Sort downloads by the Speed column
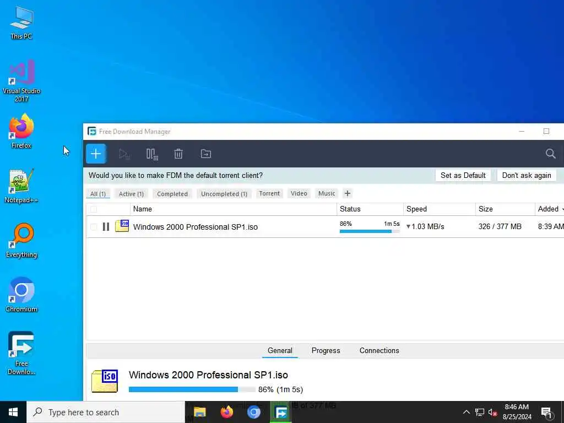The height and width of the screenshot is (423, 564). point(439,209)
